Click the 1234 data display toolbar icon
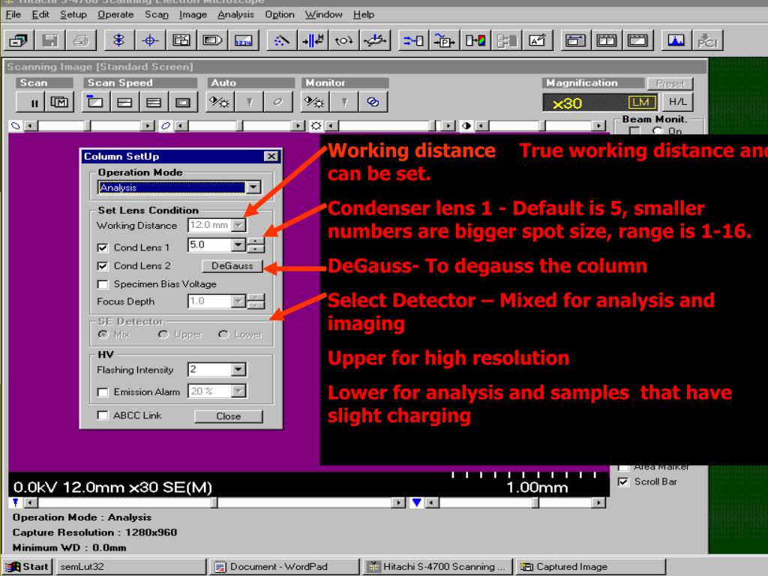Image resolution: width=768 pixels, height=576 pixels. coord(244,40)
